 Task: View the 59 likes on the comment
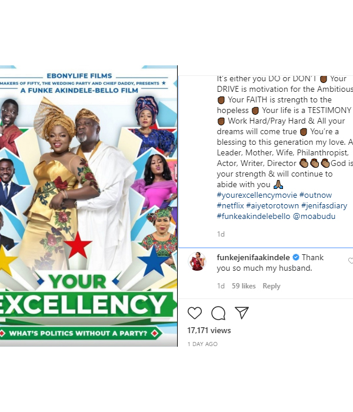244,286
